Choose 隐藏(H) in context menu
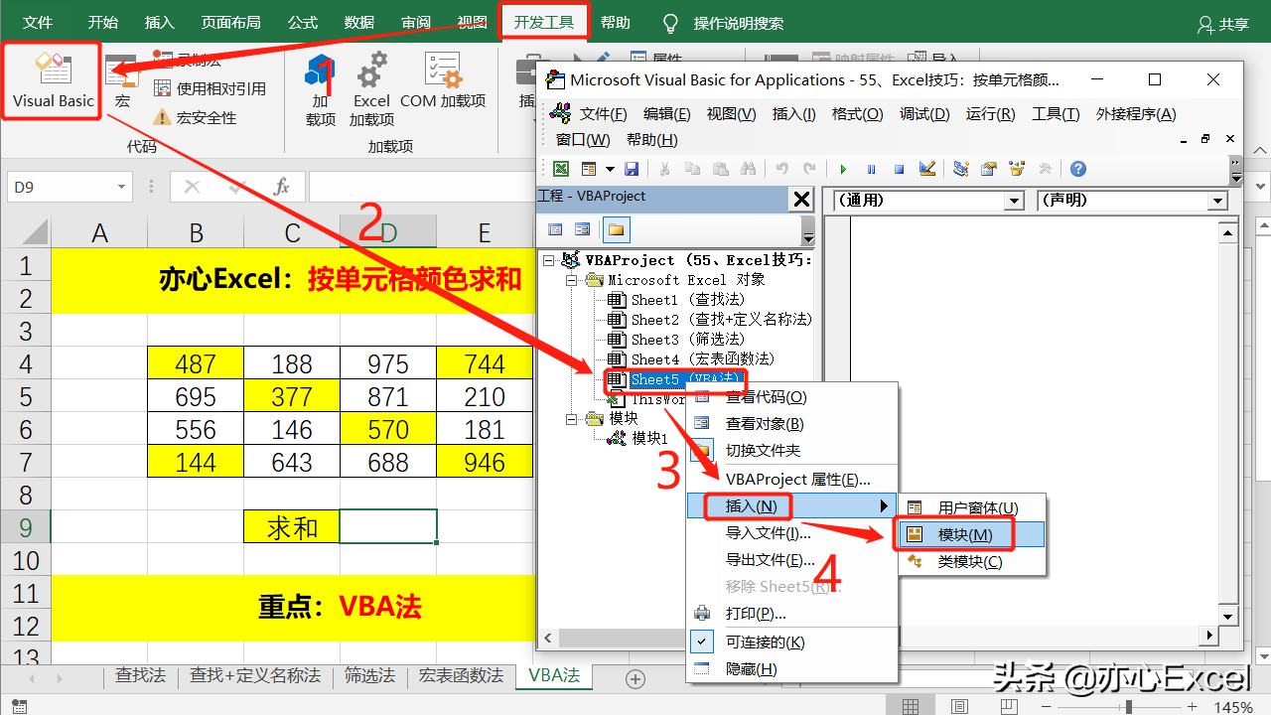 (x=792, y=669)
